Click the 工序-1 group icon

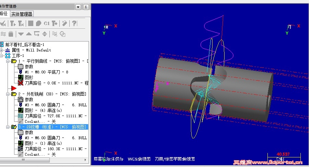point(8,56)
